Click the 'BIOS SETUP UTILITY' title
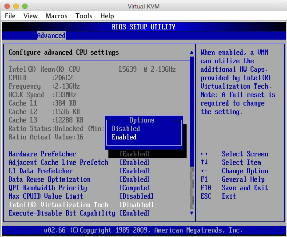 143,27
